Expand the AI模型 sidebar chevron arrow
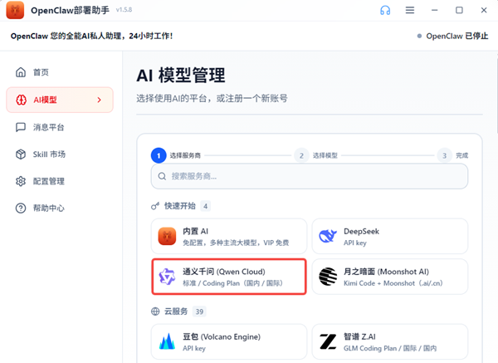The width and height of the screenshot is (498, 363). (99, 100)
